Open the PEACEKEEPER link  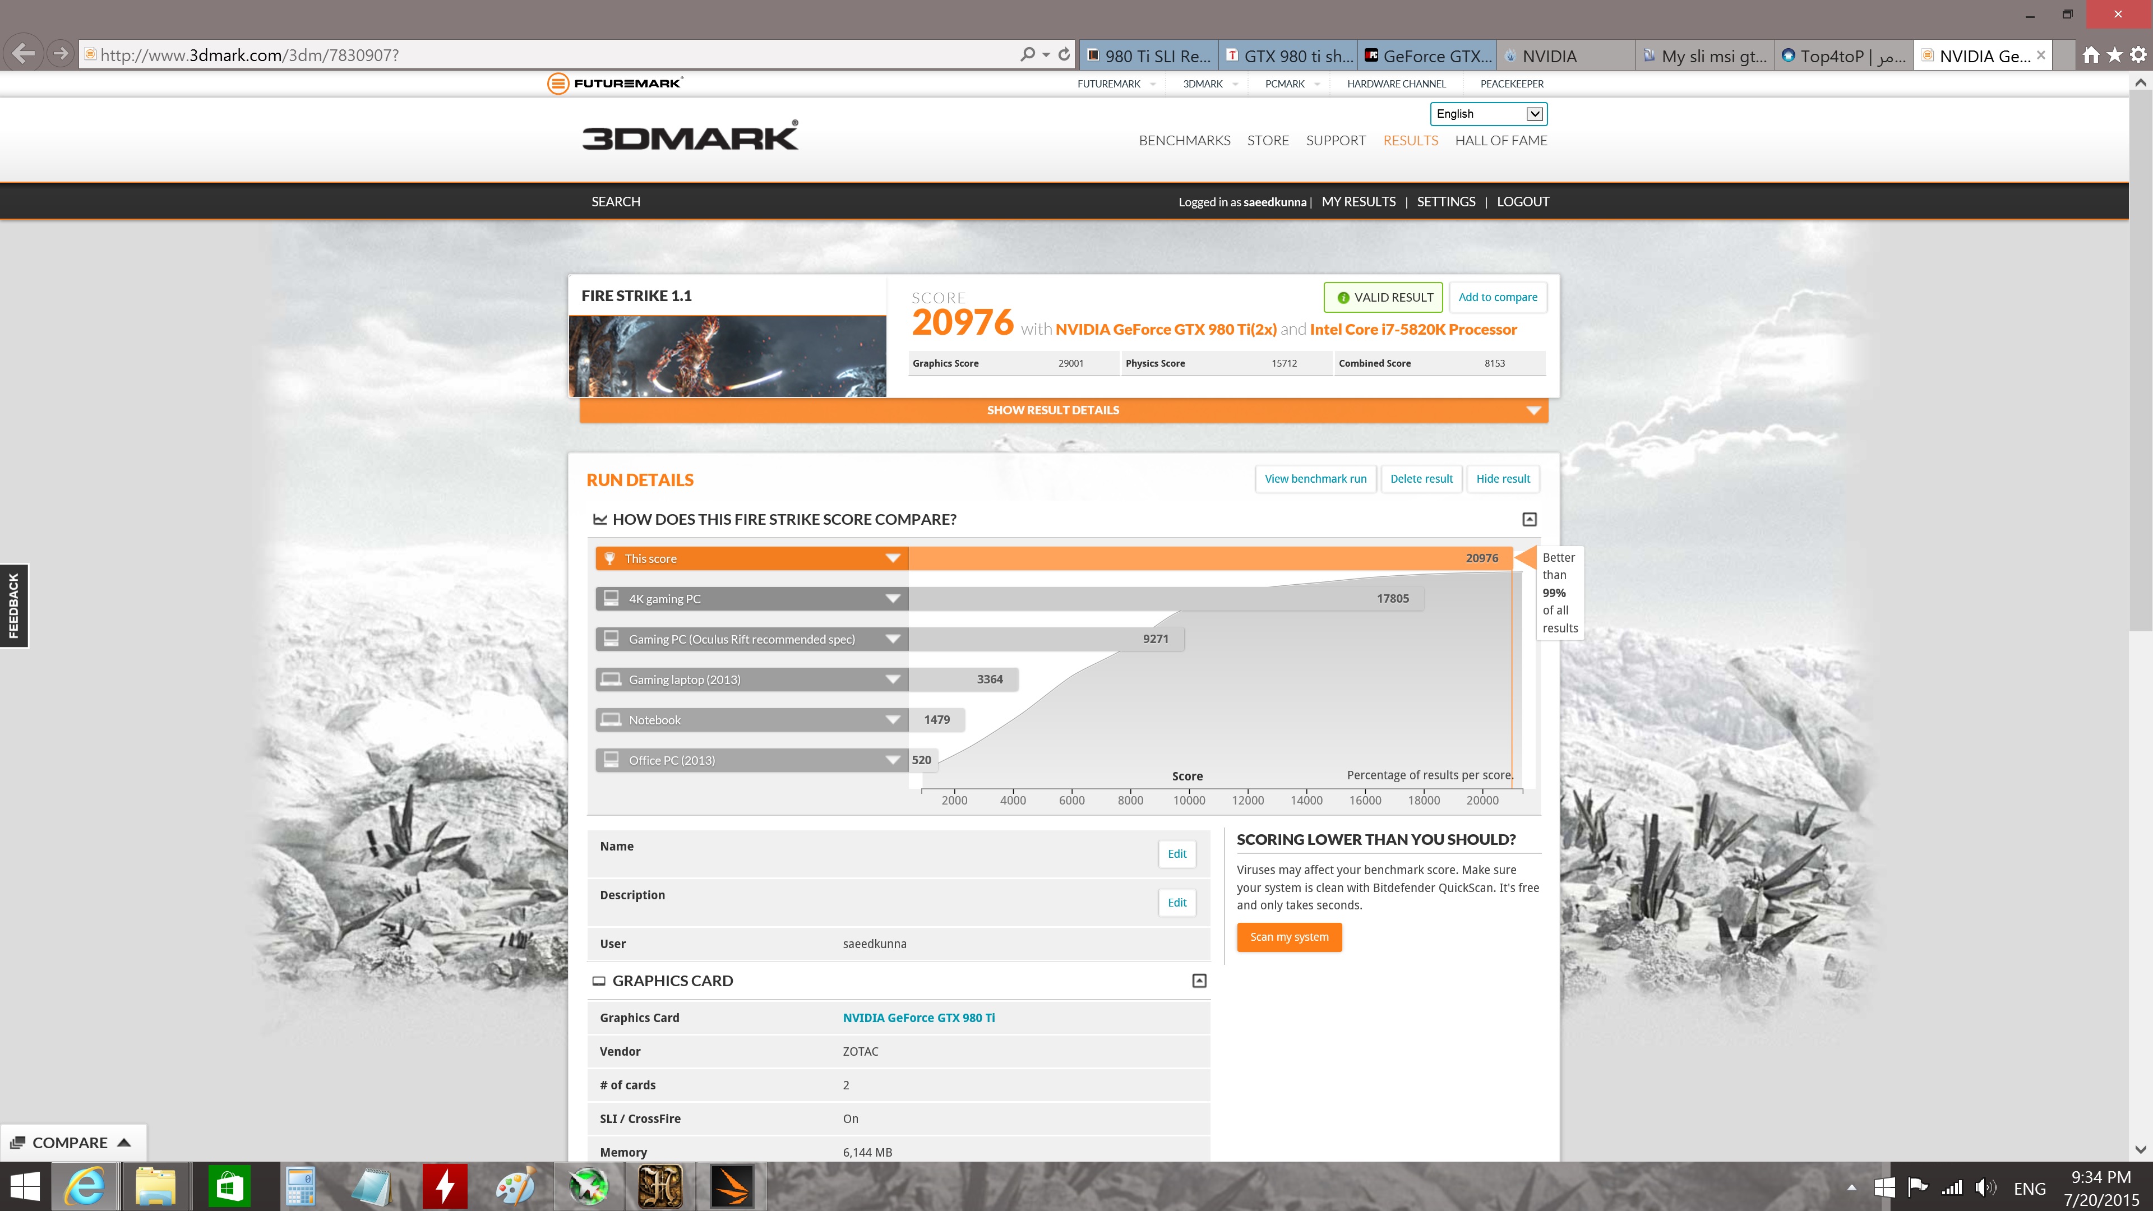pos(1512,84)
